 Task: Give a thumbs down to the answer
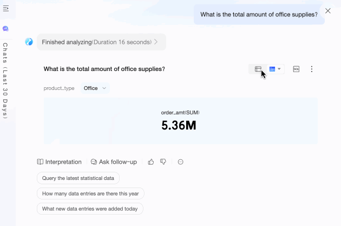163,162
